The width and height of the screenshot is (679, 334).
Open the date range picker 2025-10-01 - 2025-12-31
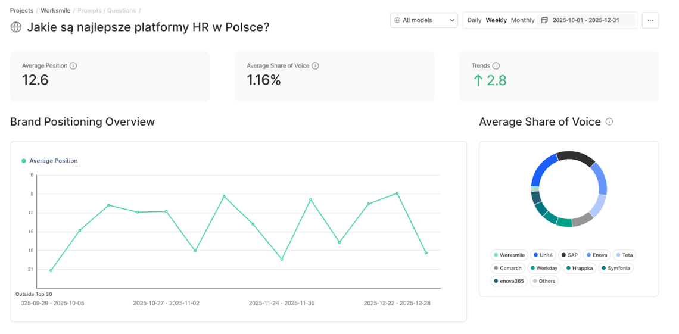[x=585, y=20]
